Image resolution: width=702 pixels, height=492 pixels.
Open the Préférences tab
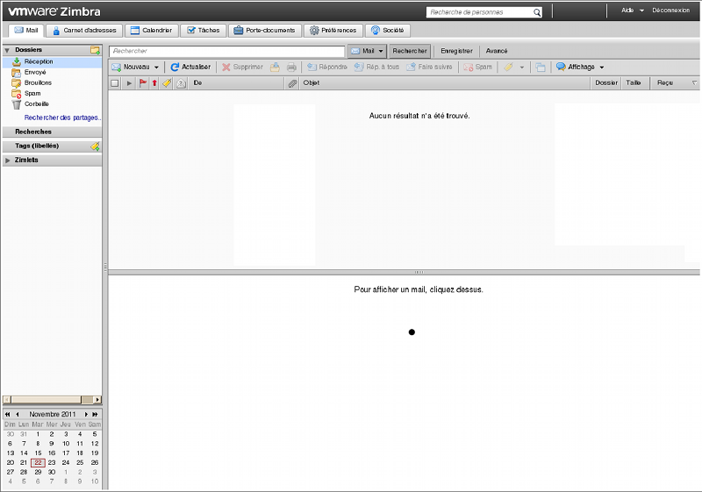(x=333, y=31)
